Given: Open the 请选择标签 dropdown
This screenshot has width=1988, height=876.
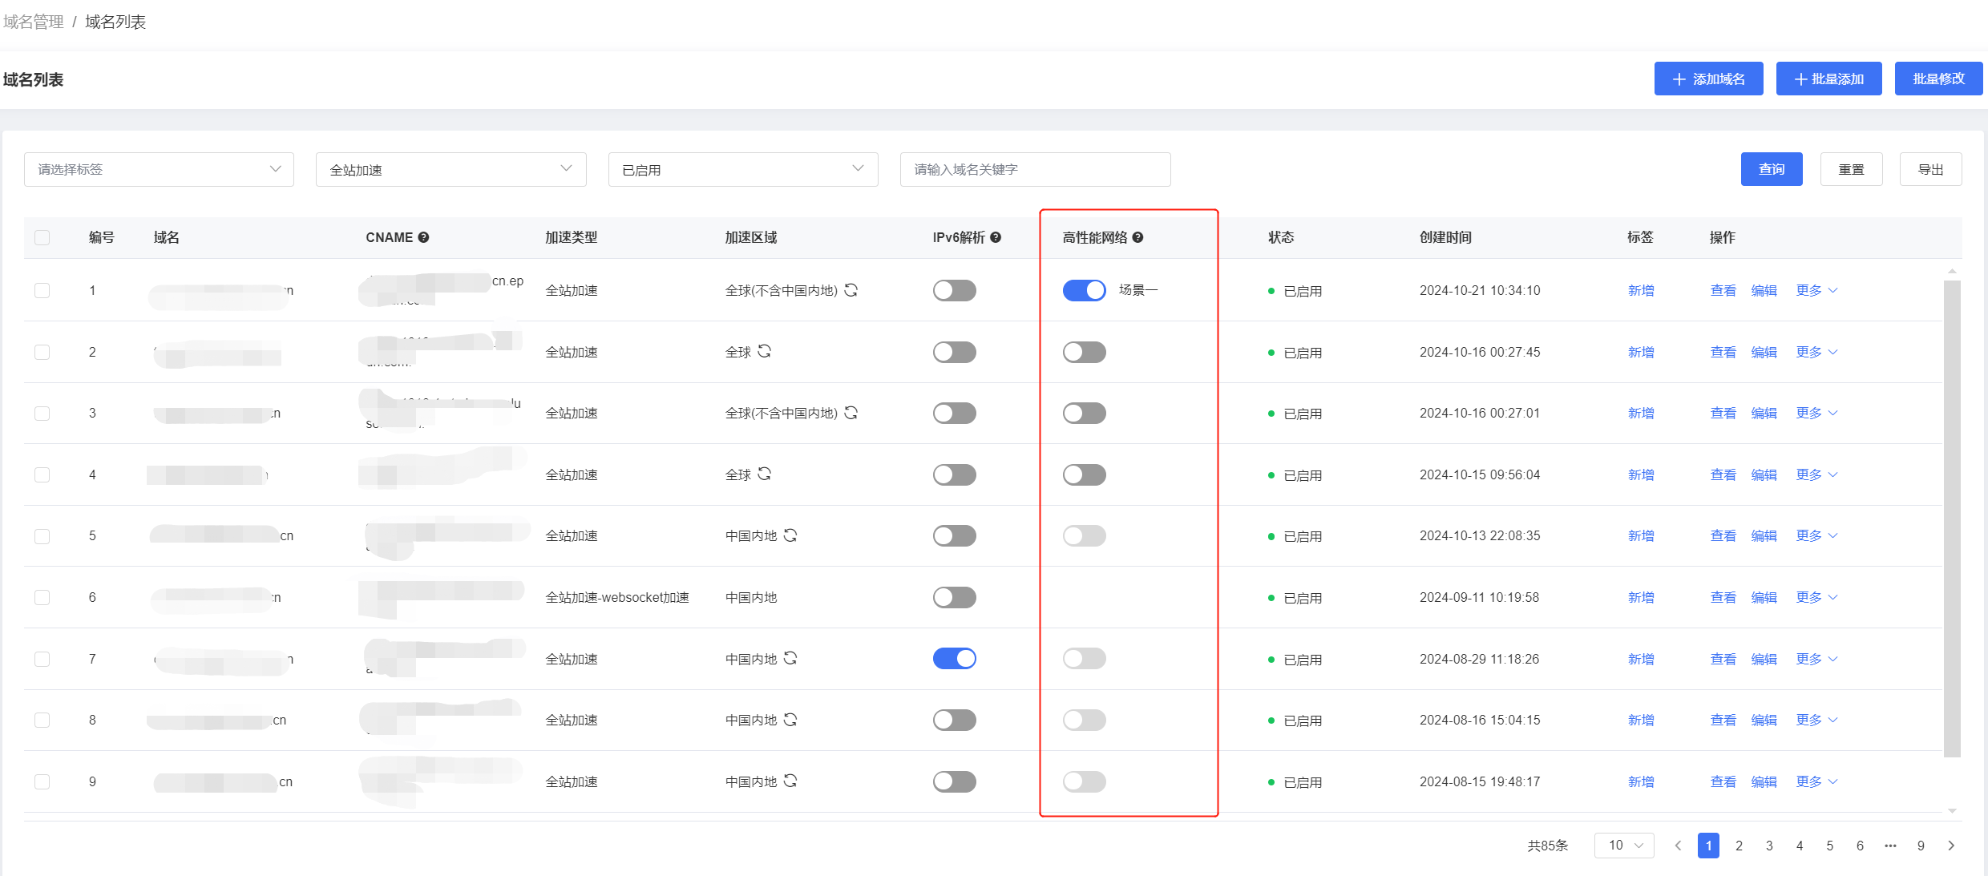Looking at the screenshot, I should click(x=159, y=169).
